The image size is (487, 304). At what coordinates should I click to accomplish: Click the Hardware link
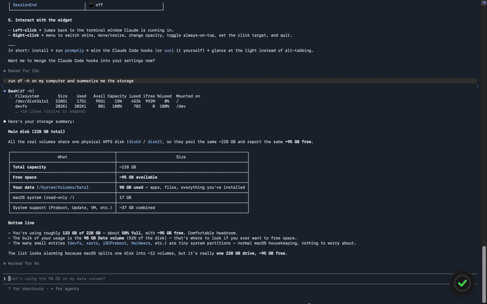[x=141, y=243]
